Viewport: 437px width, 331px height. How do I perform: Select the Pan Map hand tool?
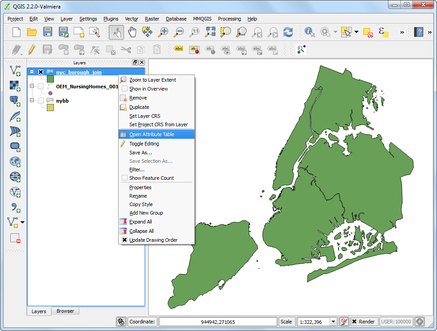132,32
